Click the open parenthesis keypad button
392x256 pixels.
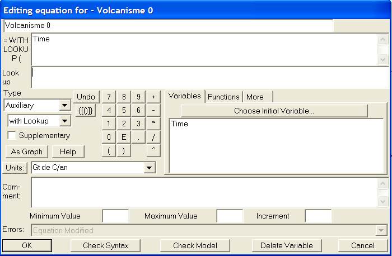click(x=109, y=150)
